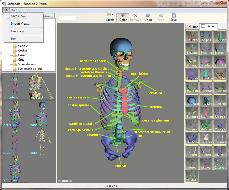Select the Mandible dissect icon
229x190 pixels.
click(x=192, y=87)
